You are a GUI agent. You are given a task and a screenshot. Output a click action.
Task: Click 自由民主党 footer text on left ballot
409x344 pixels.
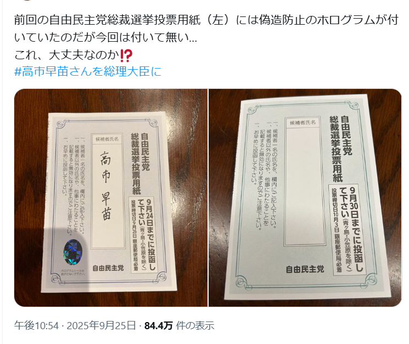pyautogui.click(x=108, y=268)
